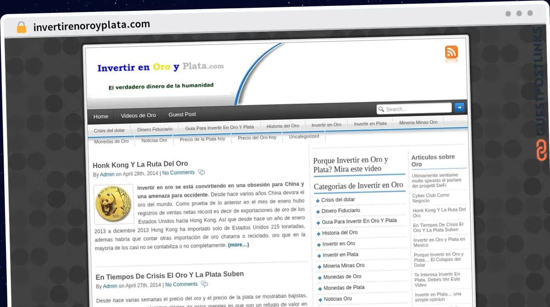Open post En Tiempos De Crisis El Oro Y La Plata Suben

pos(170,275)
